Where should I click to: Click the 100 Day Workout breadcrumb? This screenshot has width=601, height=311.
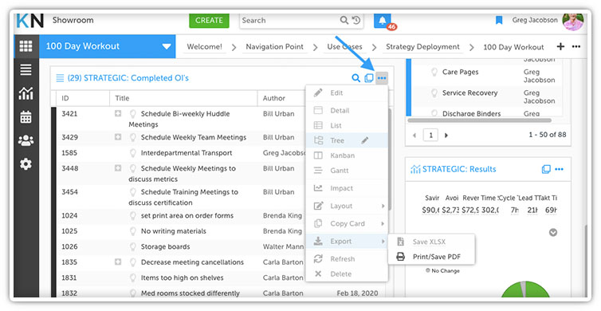coord(513,47)
